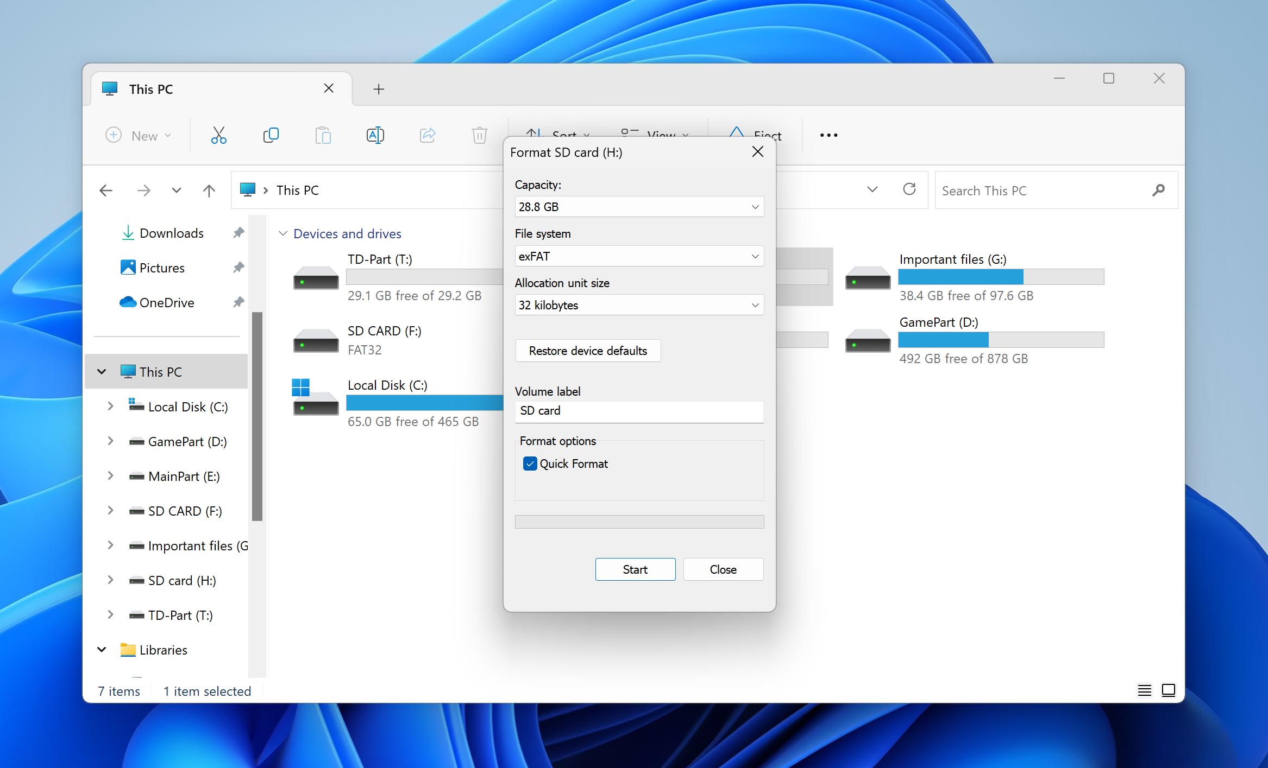1268x768 pixels.
Task: Close the This PC tab
Action: click(x=329, y=88)
